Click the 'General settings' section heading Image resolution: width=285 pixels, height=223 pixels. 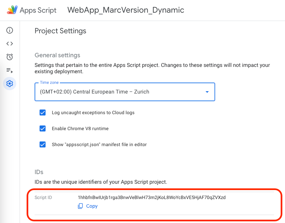[58, 55]
